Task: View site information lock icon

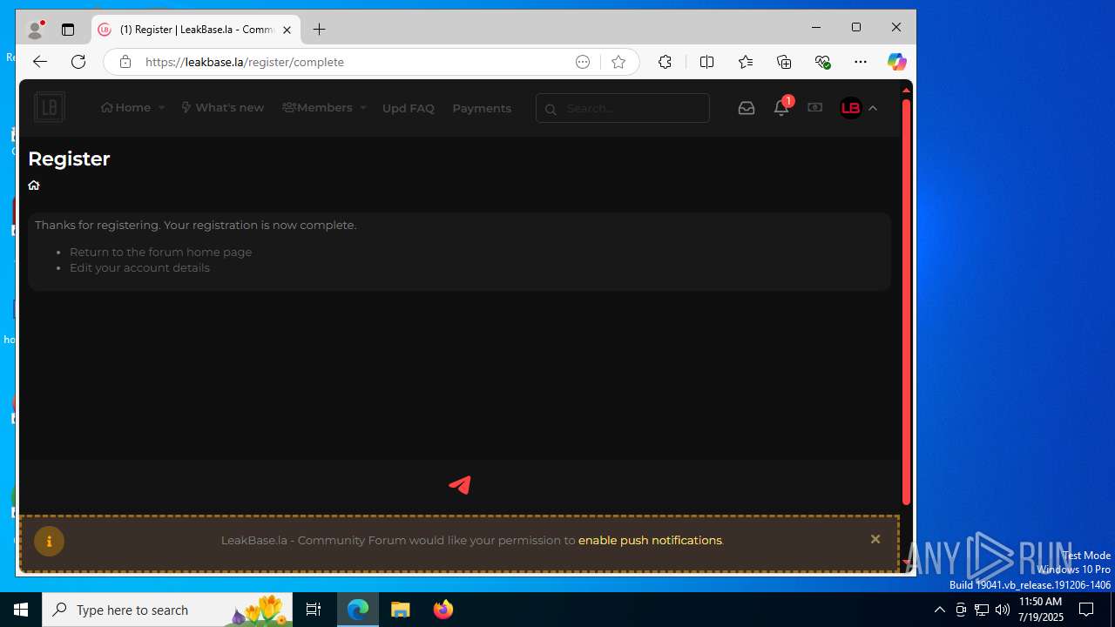Action: click(125, 62)
